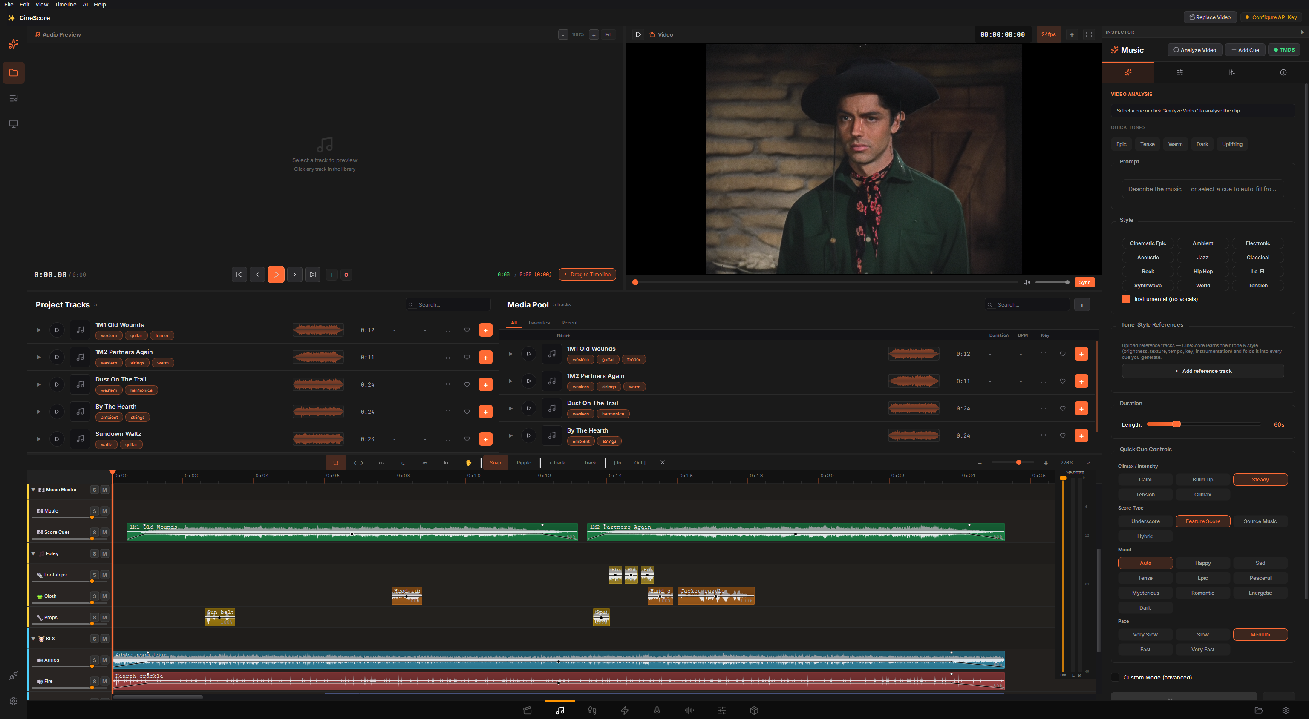The image size is (1309, 719).
Task: Click the Replace Video button
Action: tap(1210, 17)
